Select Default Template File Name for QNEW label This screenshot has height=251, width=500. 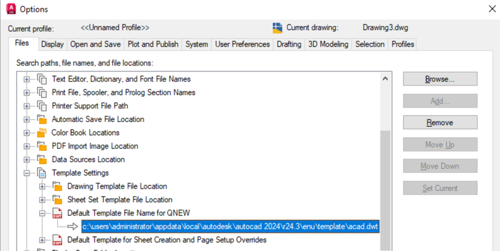pyautogui.click(x=129, y=213)
